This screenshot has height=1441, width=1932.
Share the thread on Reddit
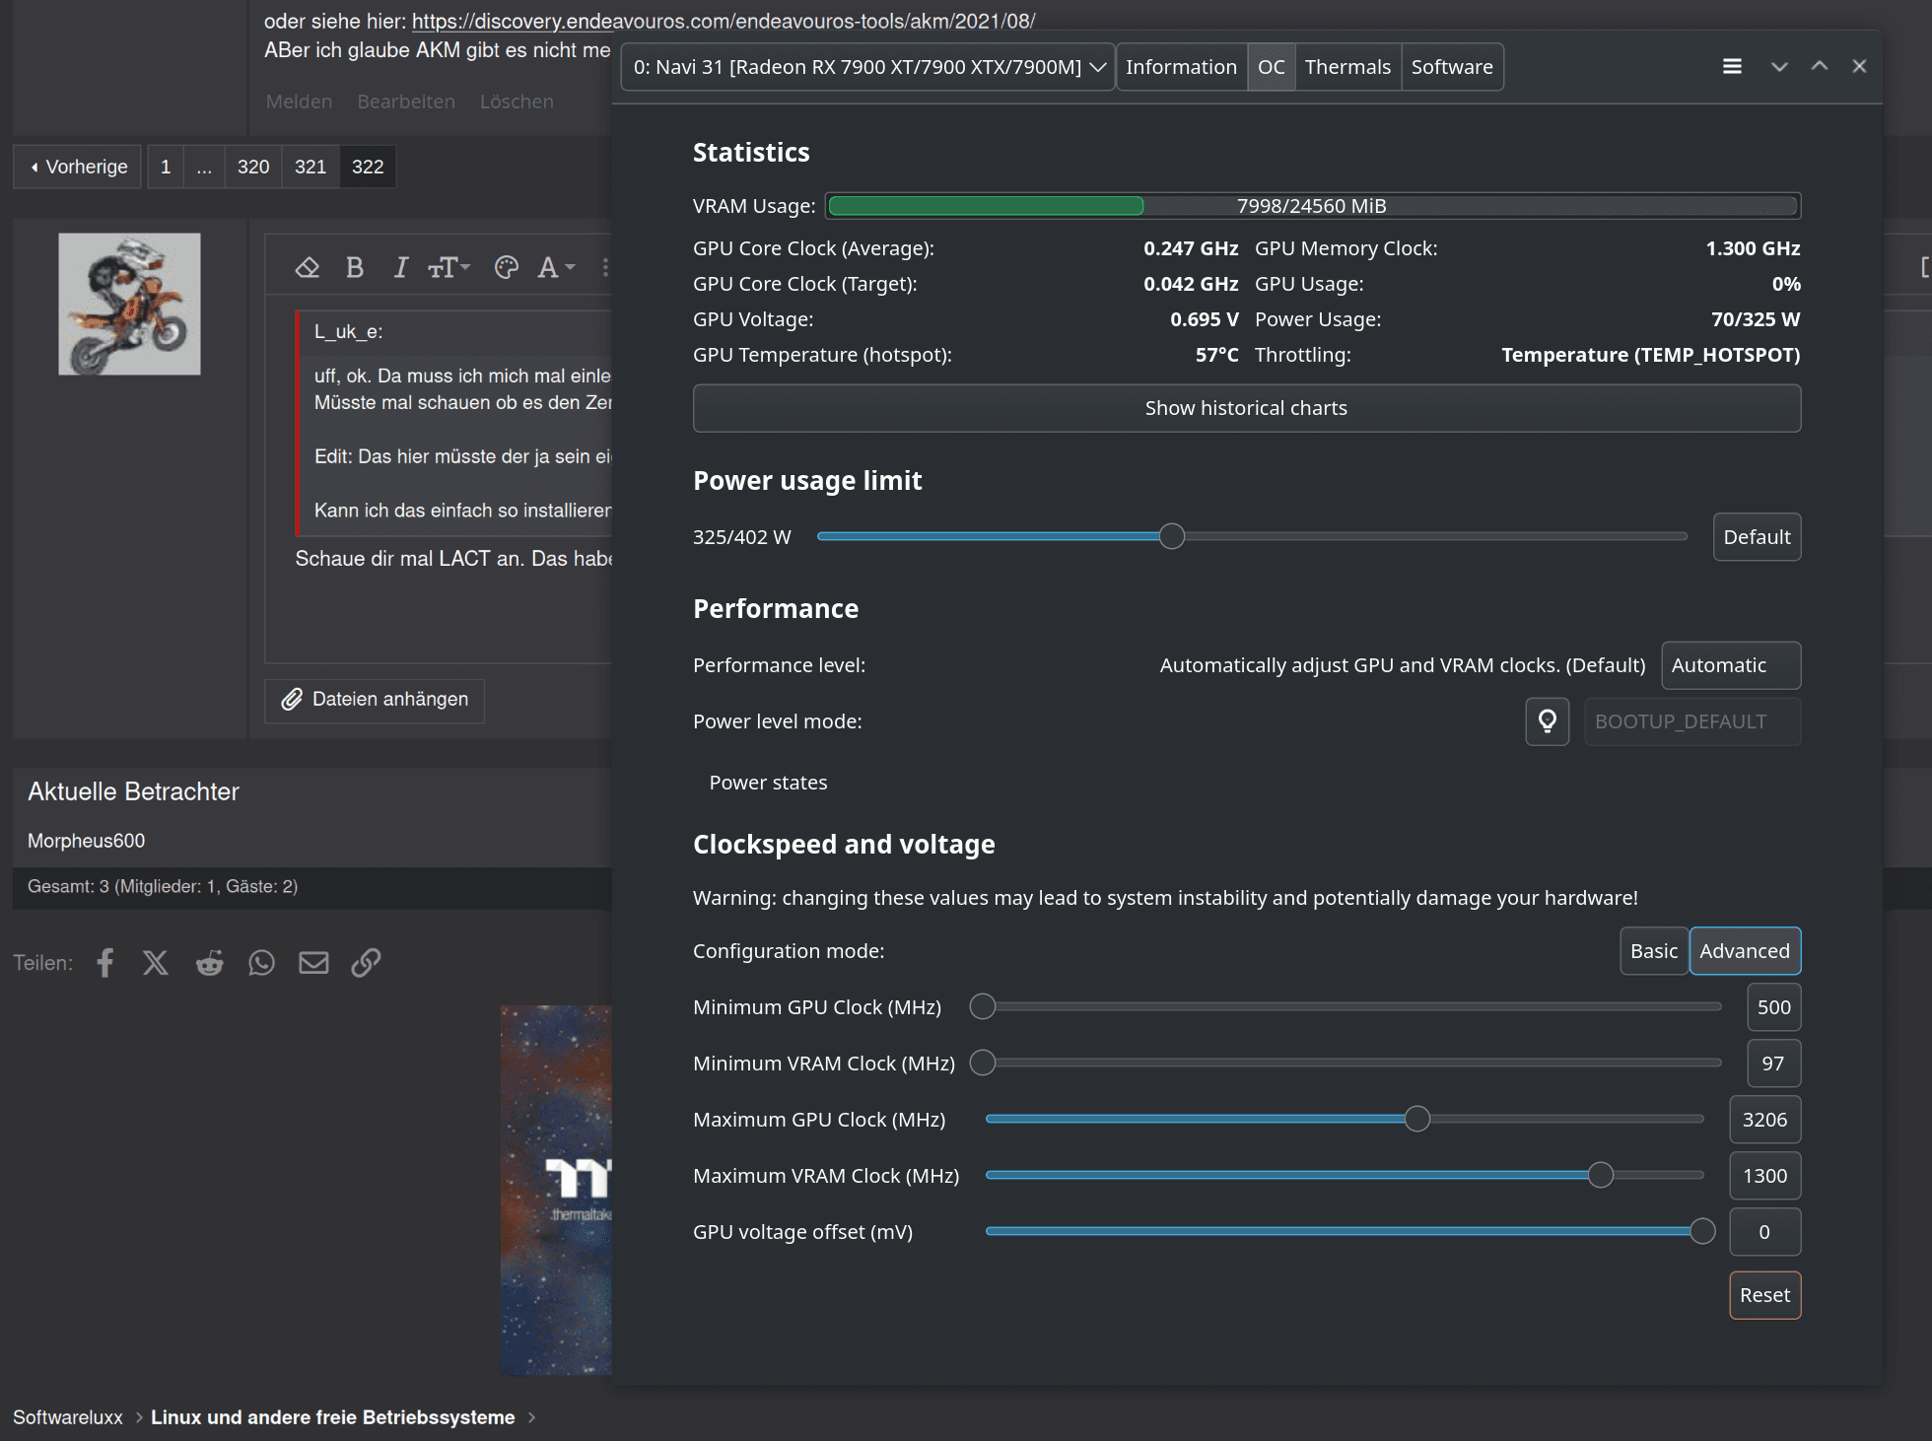point(209,963)
